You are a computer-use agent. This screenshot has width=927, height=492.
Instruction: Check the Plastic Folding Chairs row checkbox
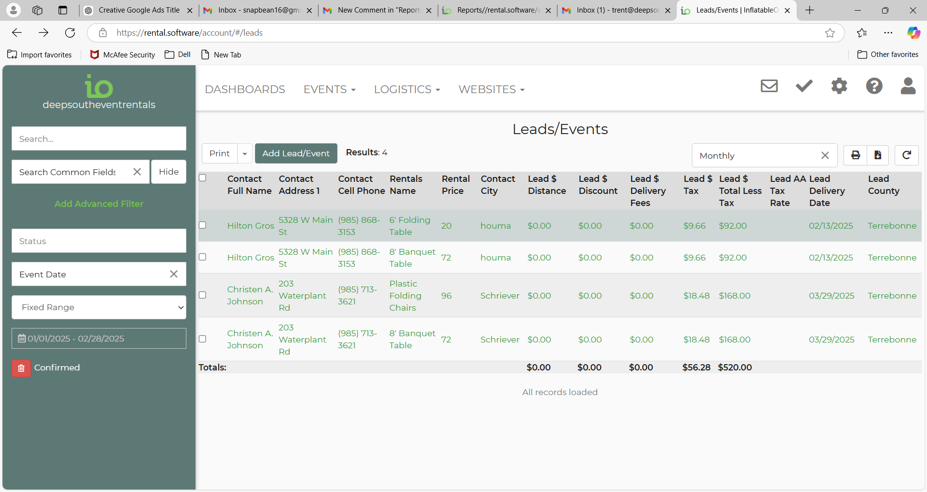tap(203, 295)
